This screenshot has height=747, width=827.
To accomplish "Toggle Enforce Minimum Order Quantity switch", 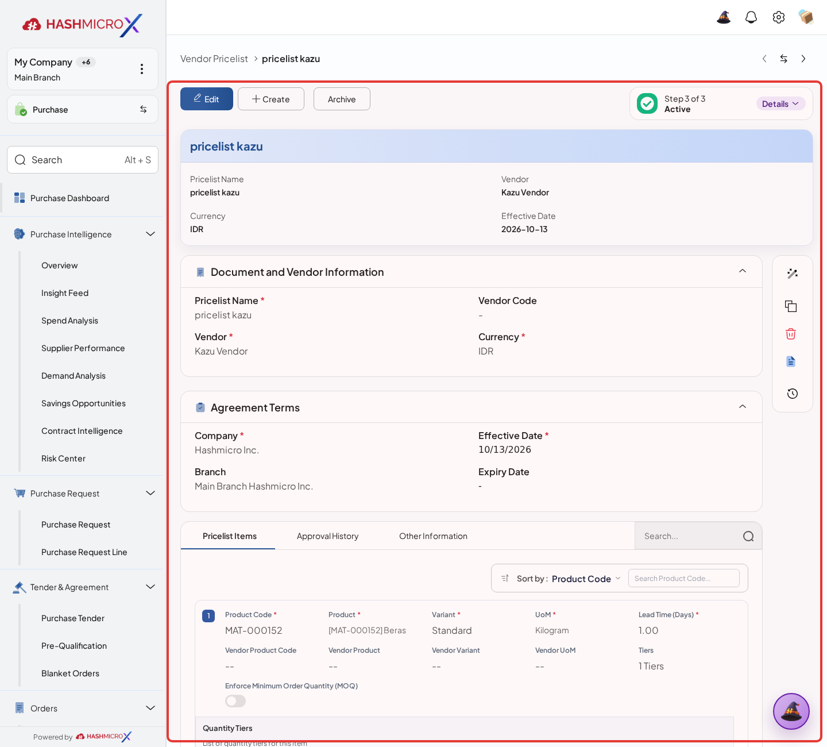I will (x=235, y=701).
